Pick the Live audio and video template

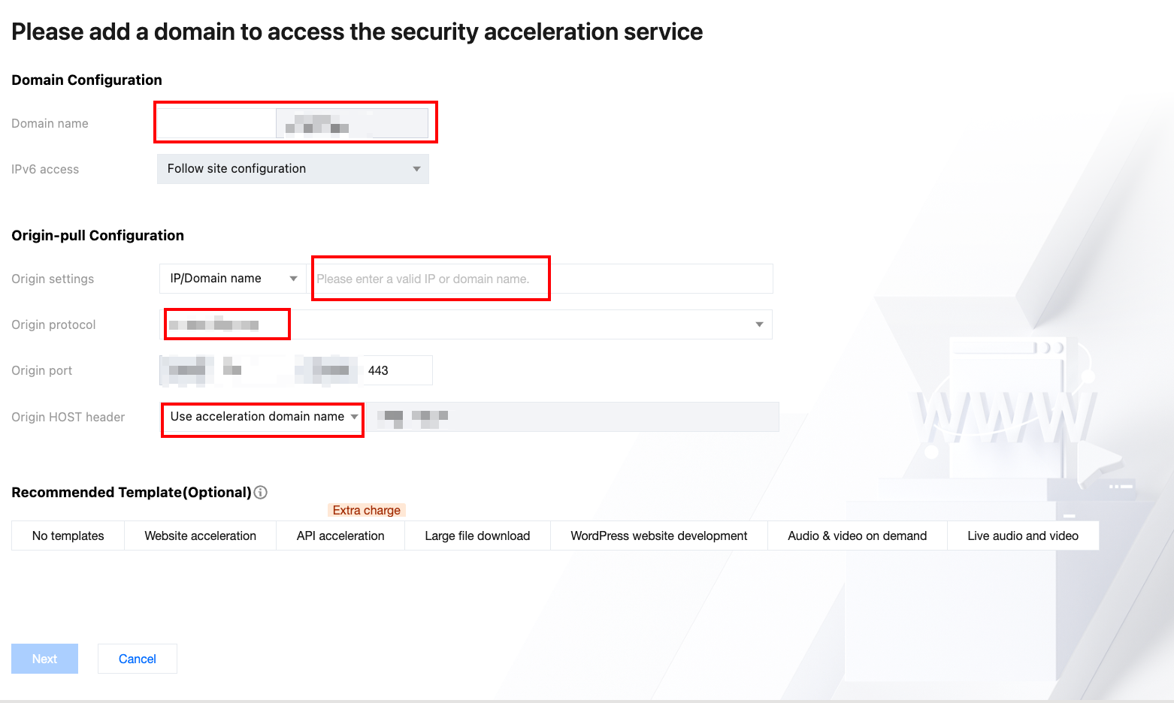1022,536
